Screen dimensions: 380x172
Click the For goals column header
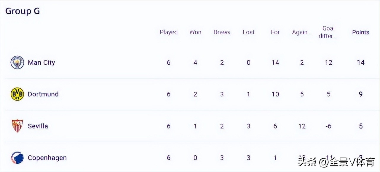click(x=275, y=32)
